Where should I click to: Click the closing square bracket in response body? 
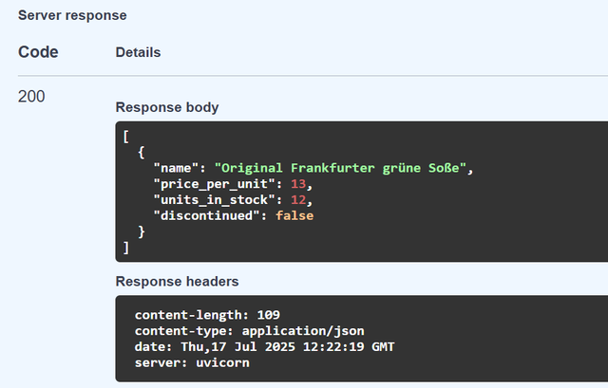point(126,248)
